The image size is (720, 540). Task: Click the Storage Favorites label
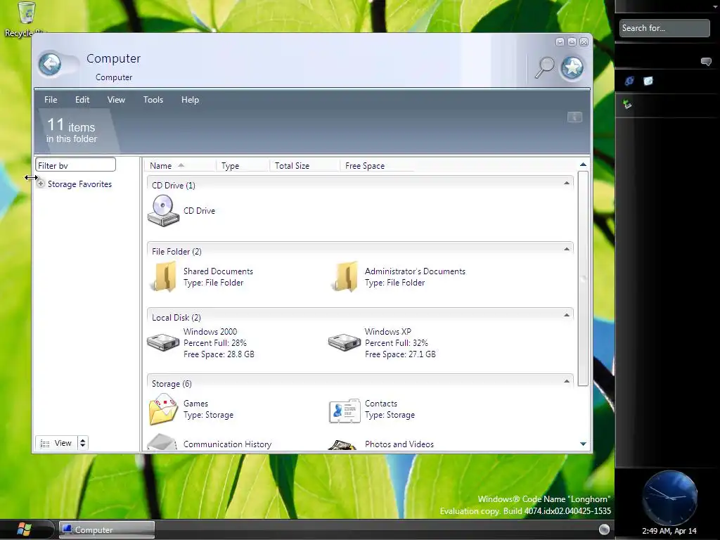tap(80, 184)
